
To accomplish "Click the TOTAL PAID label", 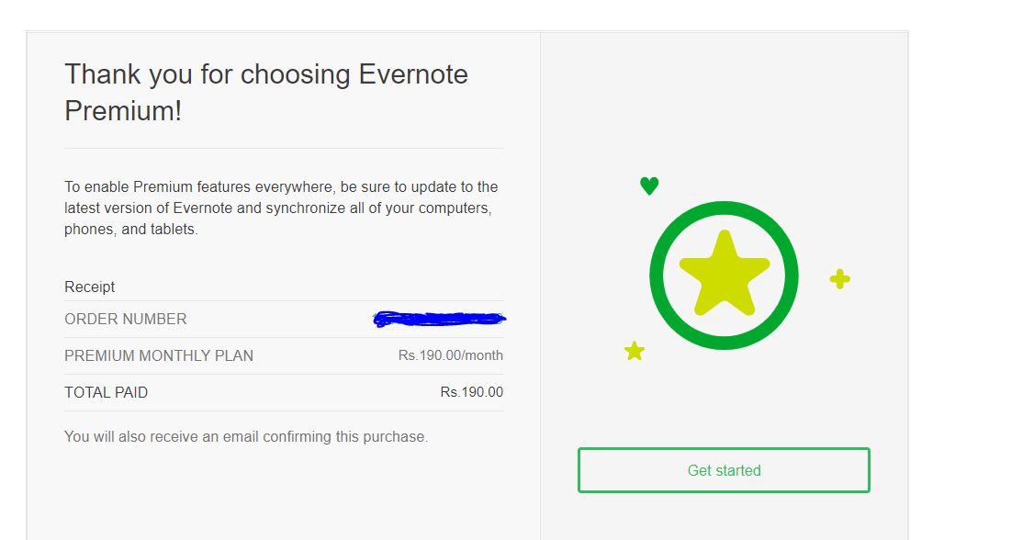I will pyautogui.click(x=107, y=392).
